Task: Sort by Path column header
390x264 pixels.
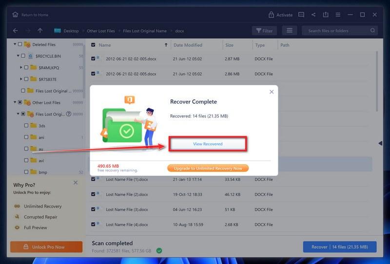Action: pyautogui.click(x=285, y=45)
